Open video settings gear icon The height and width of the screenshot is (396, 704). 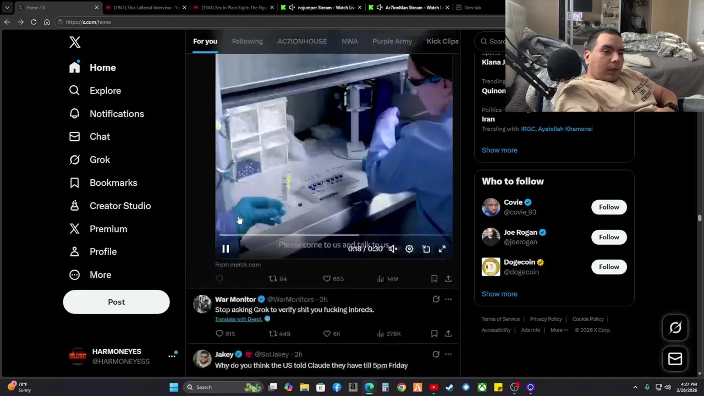coord(409,249)
